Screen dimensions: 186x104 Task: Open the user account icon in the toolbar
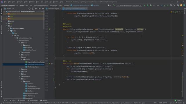pyautogui.click(x=109, y=5)
